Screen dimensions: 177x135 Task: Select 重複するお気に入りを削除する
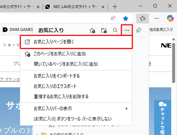[x=76, y=97]
